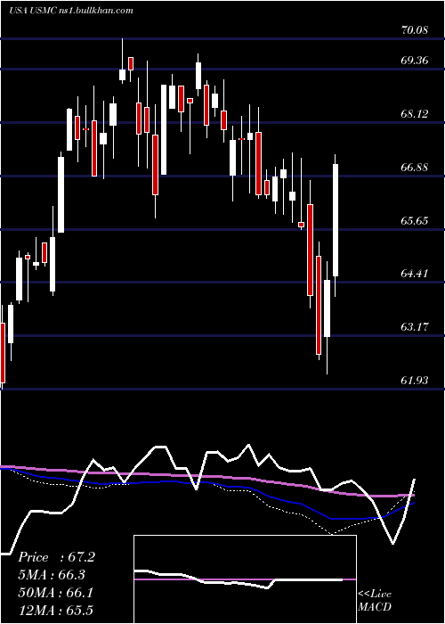445x624 pixels.
Task: Click the 5MA : 66.3 readout
Action: click(52, 575)
